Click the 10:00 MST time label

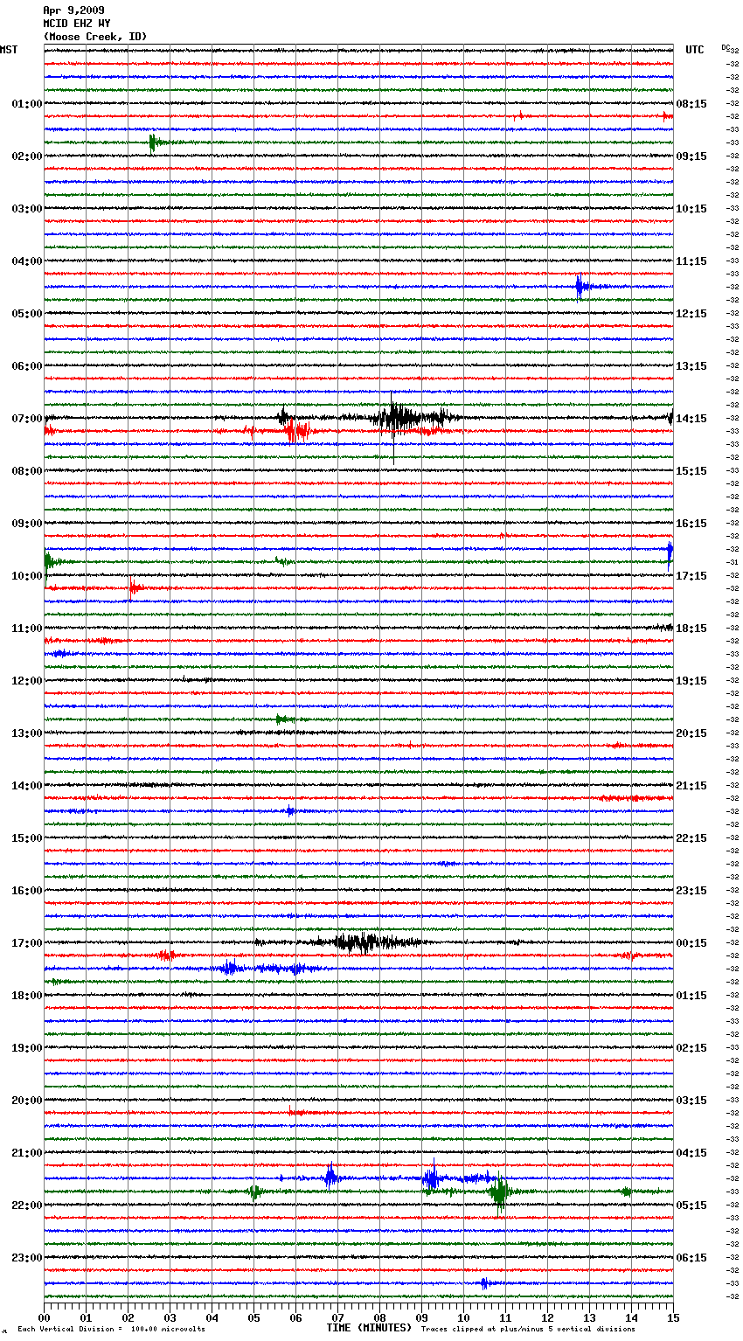coord(27,576)
